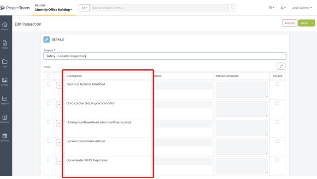Check the select-all items header checkbox

point(48,76)
